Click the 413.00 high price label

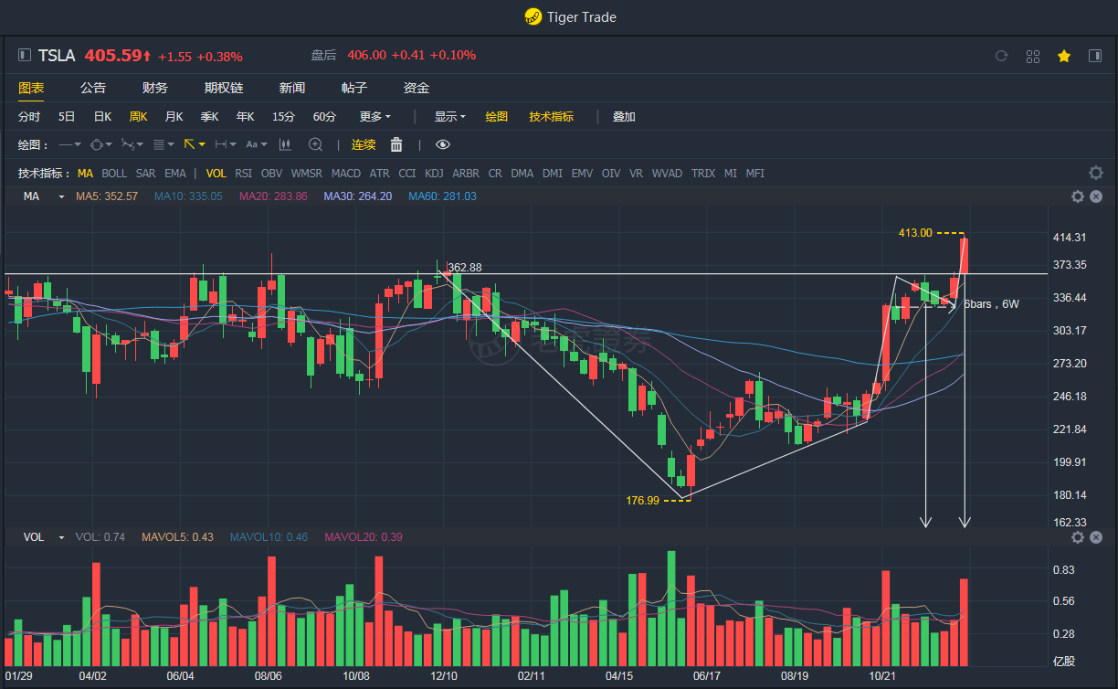(915, 233)
